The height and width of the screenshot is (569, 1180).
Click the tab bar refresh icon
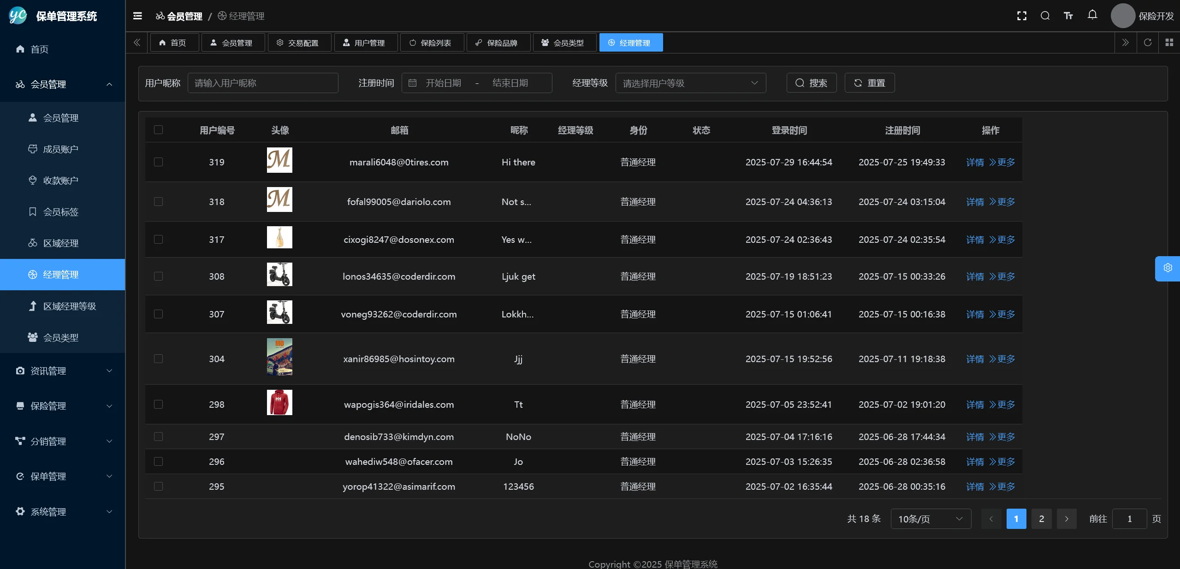coord(1147,42)
